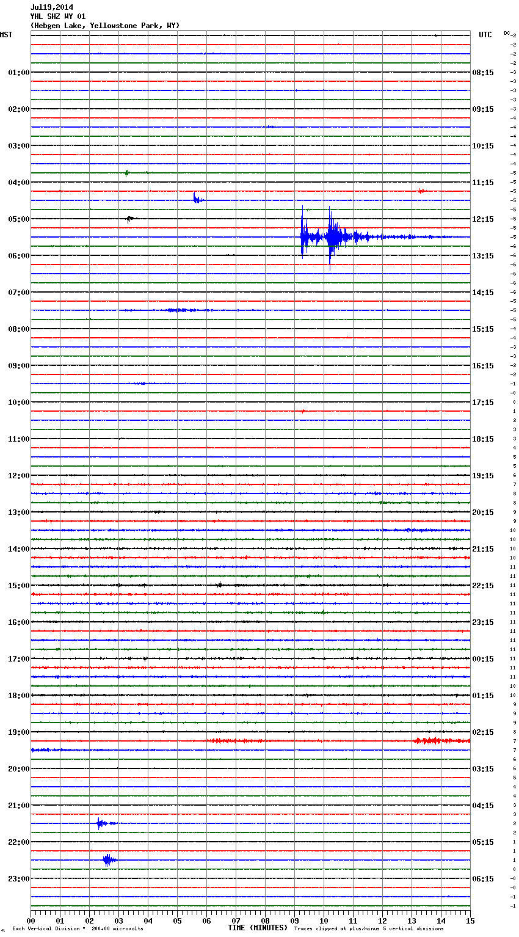Click the red event near minute 13 after 04:00
The width and height of the screenshot is (519, 937).
click(x=421, y=191)
